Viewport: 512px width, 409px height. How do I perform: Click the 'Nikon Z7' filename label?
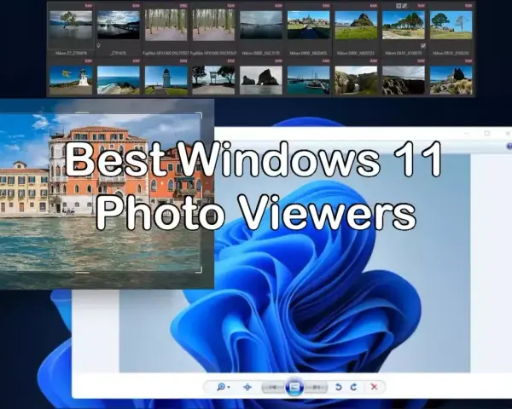click(x=71, y=53)
